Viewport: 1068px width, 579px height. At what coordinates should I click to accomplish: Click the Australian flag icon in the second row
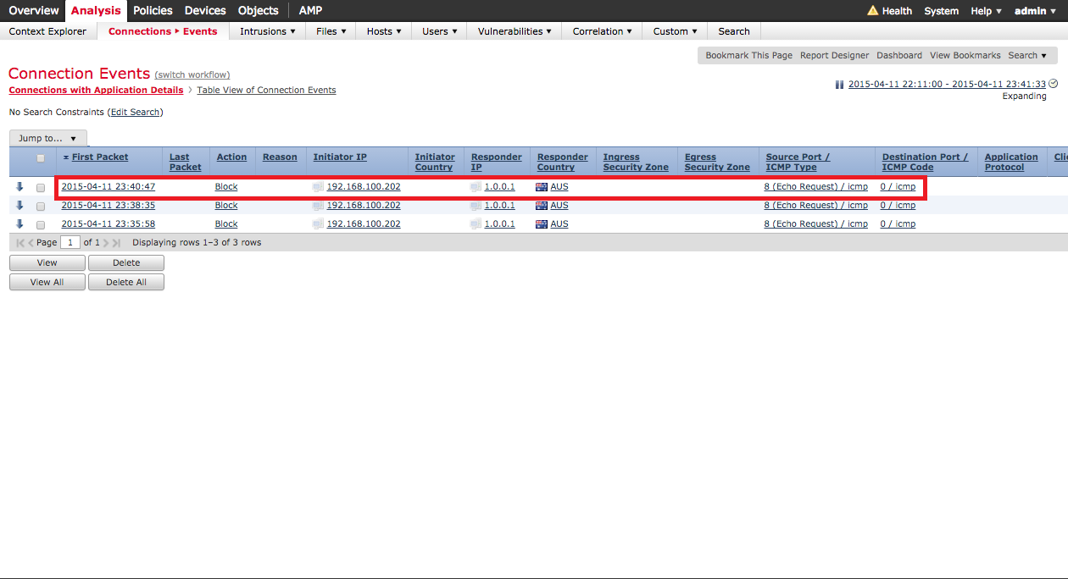(x=542, y=206)
